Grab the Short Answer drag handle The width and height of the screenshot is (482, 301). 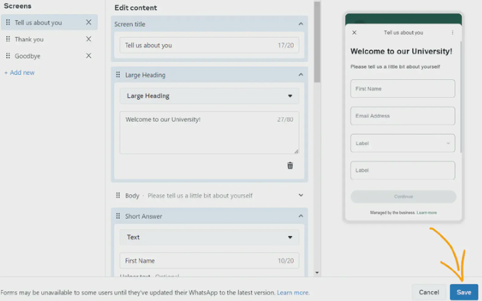pyautogui.click(x=118, y=216)
